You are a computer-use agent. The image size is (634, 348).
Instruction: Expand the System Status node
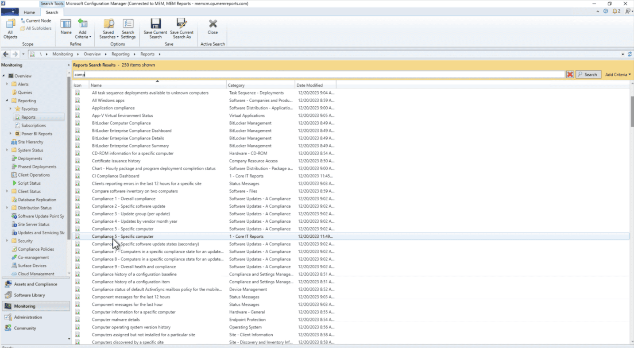point(7,150)
